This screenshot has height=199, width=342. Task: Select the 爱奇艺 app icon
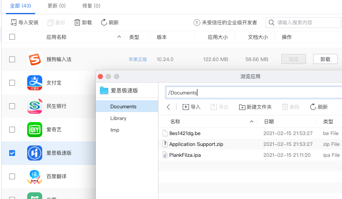point(35,130)
